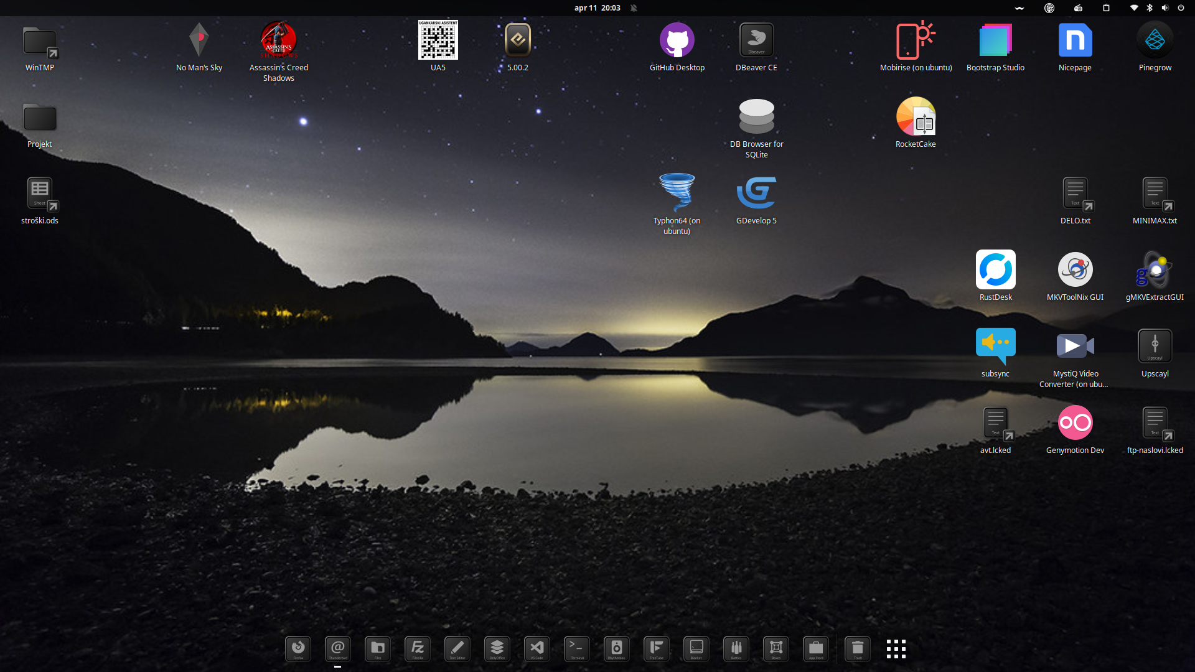
Task: Open VS Code in the dock
Action: 537,649
